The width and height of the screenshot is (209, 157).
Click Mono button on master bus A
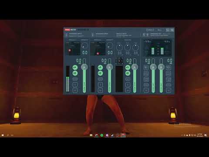point(146,68)
